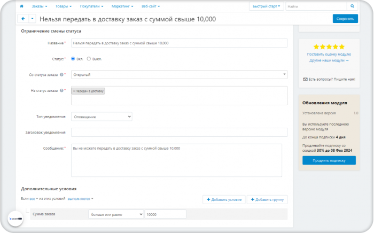Viewport: 374px width, 233px height.
Task: Expand the Быстрый старт dropdown
Action: (x=267, y=6)
